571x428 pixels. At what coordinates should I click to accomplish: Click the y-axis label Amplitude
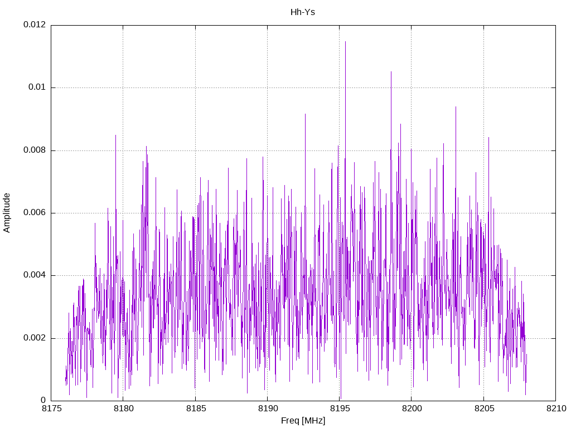point(7,213)
